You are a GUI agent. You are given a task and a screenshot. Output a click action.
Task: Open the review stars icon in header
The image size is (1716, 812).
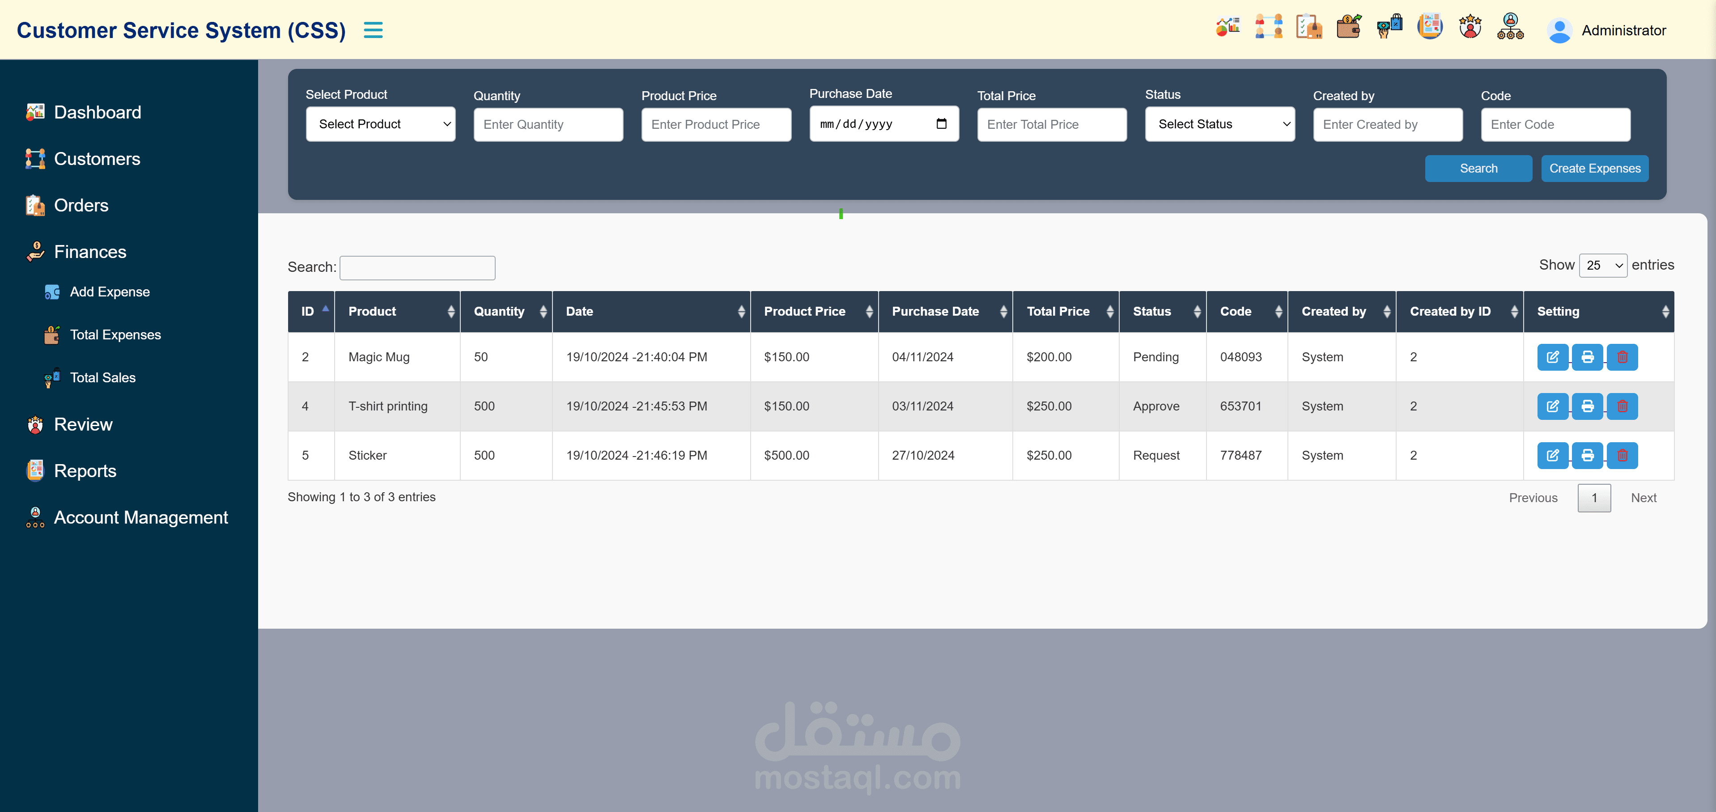pyautogui.click(x=1470, y=27)
